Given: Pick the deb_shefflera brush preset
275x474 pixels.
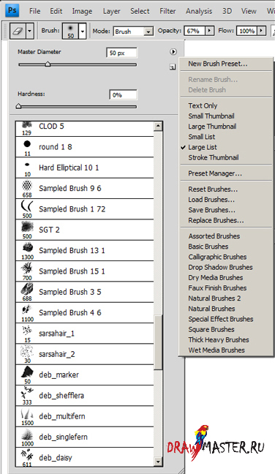Looking at the screenshot, I should (85, 396).
